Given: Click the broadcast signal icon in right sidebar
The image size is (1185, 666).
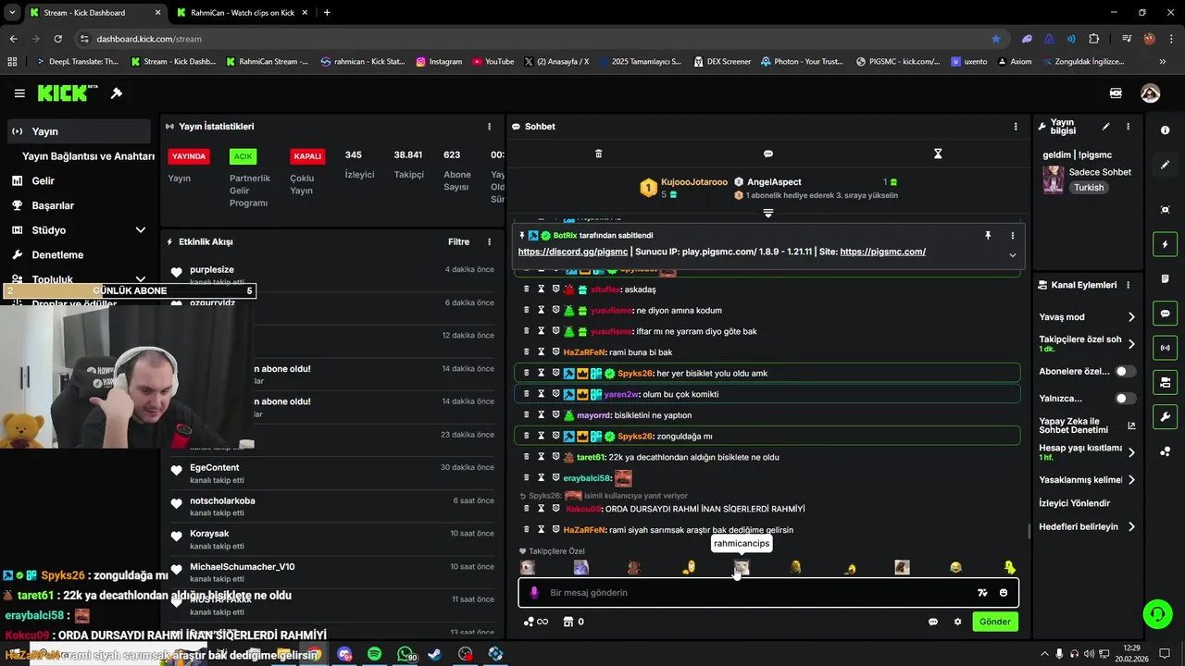Looking at the screenshot, I should pos(1165,348).
